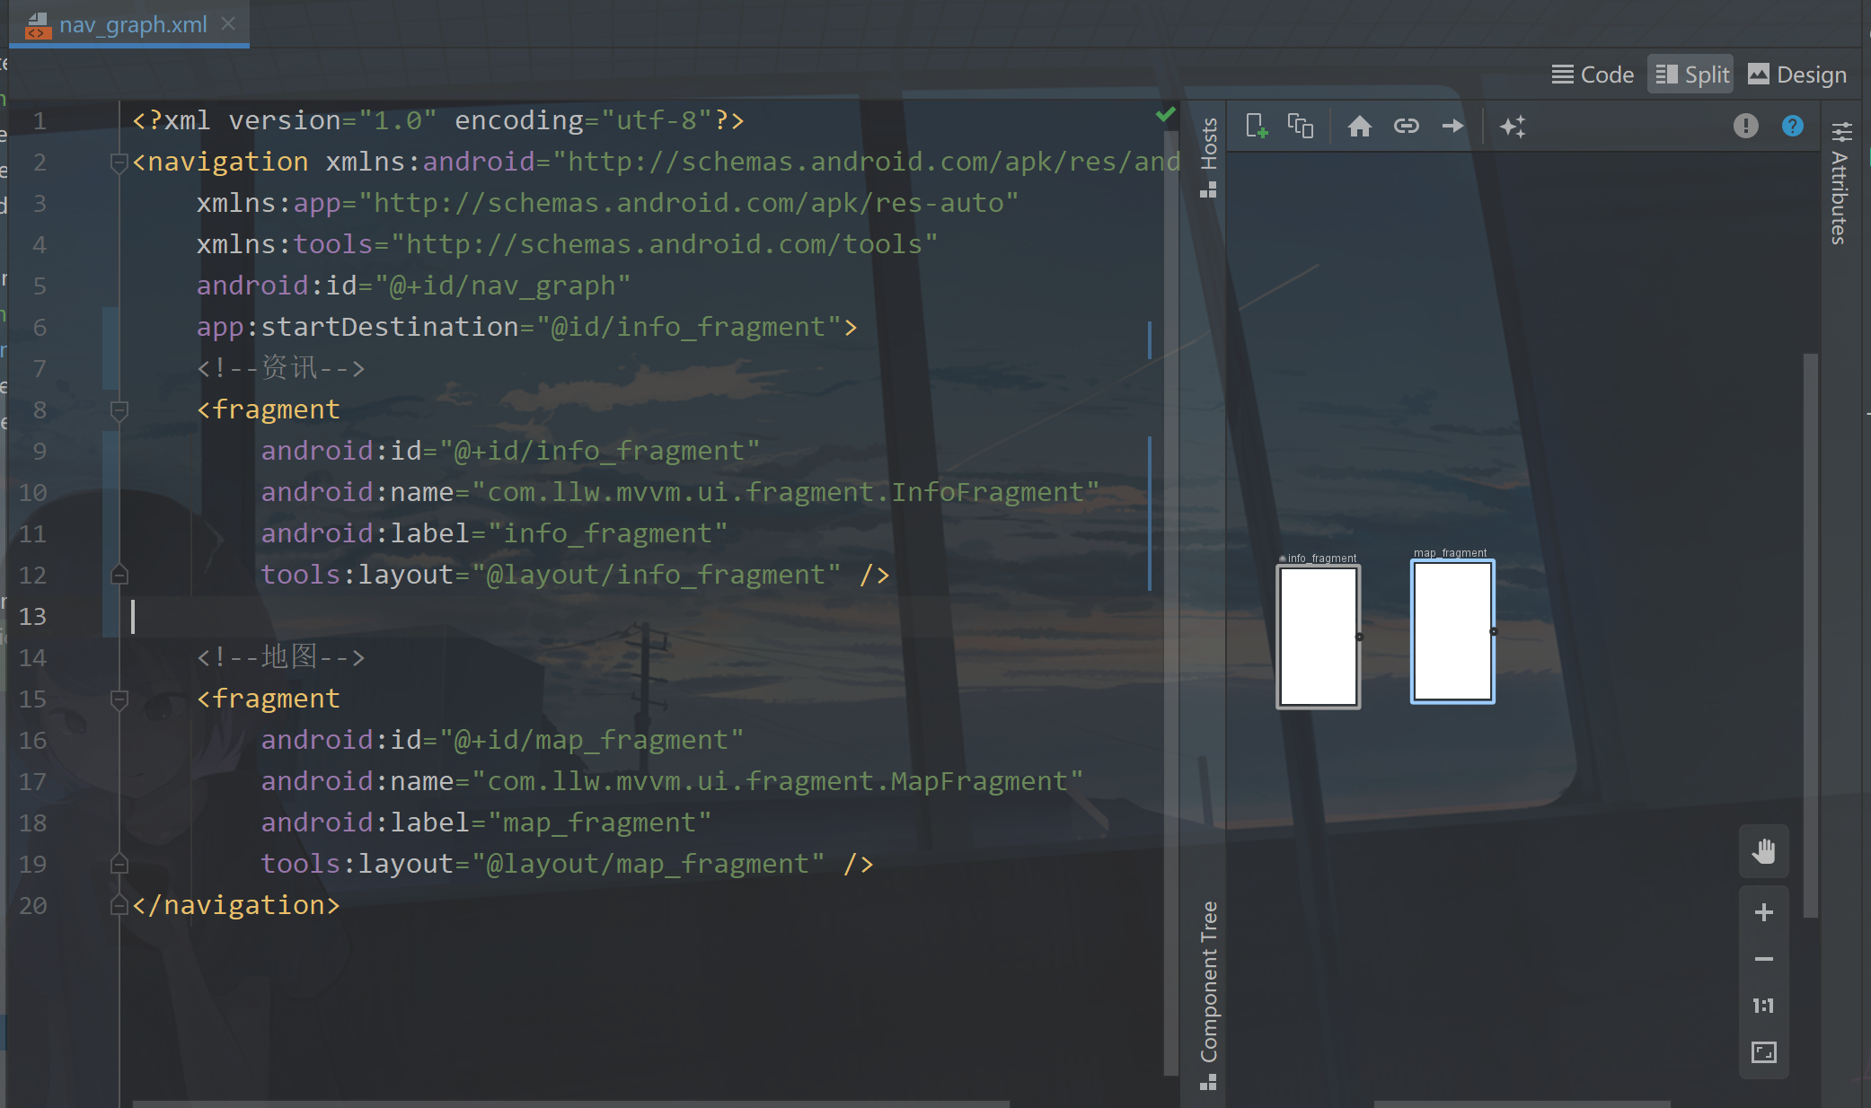The width and height of the screenshot is (1871, 1108).
Task: Click the code editor horizontal scrollbar
Action: pyautogui.click(x=571, y=1104)
